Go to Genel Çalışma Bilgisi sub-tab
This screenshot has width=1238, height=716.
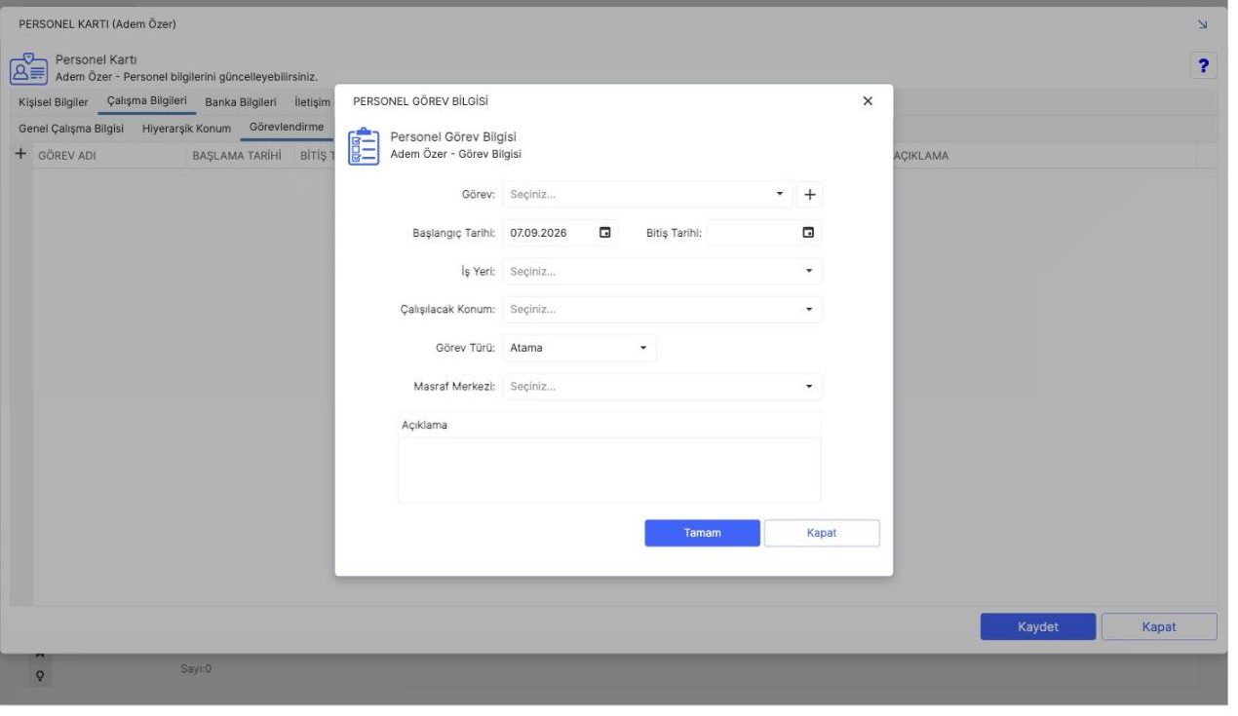point(71,128)
